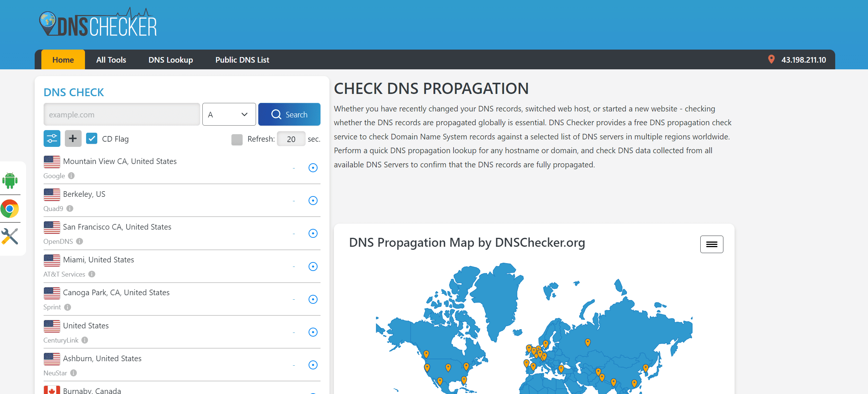The image size is (868, 394).
Task: Click the Chrome extension icon in sidebar
Action: 10,209
